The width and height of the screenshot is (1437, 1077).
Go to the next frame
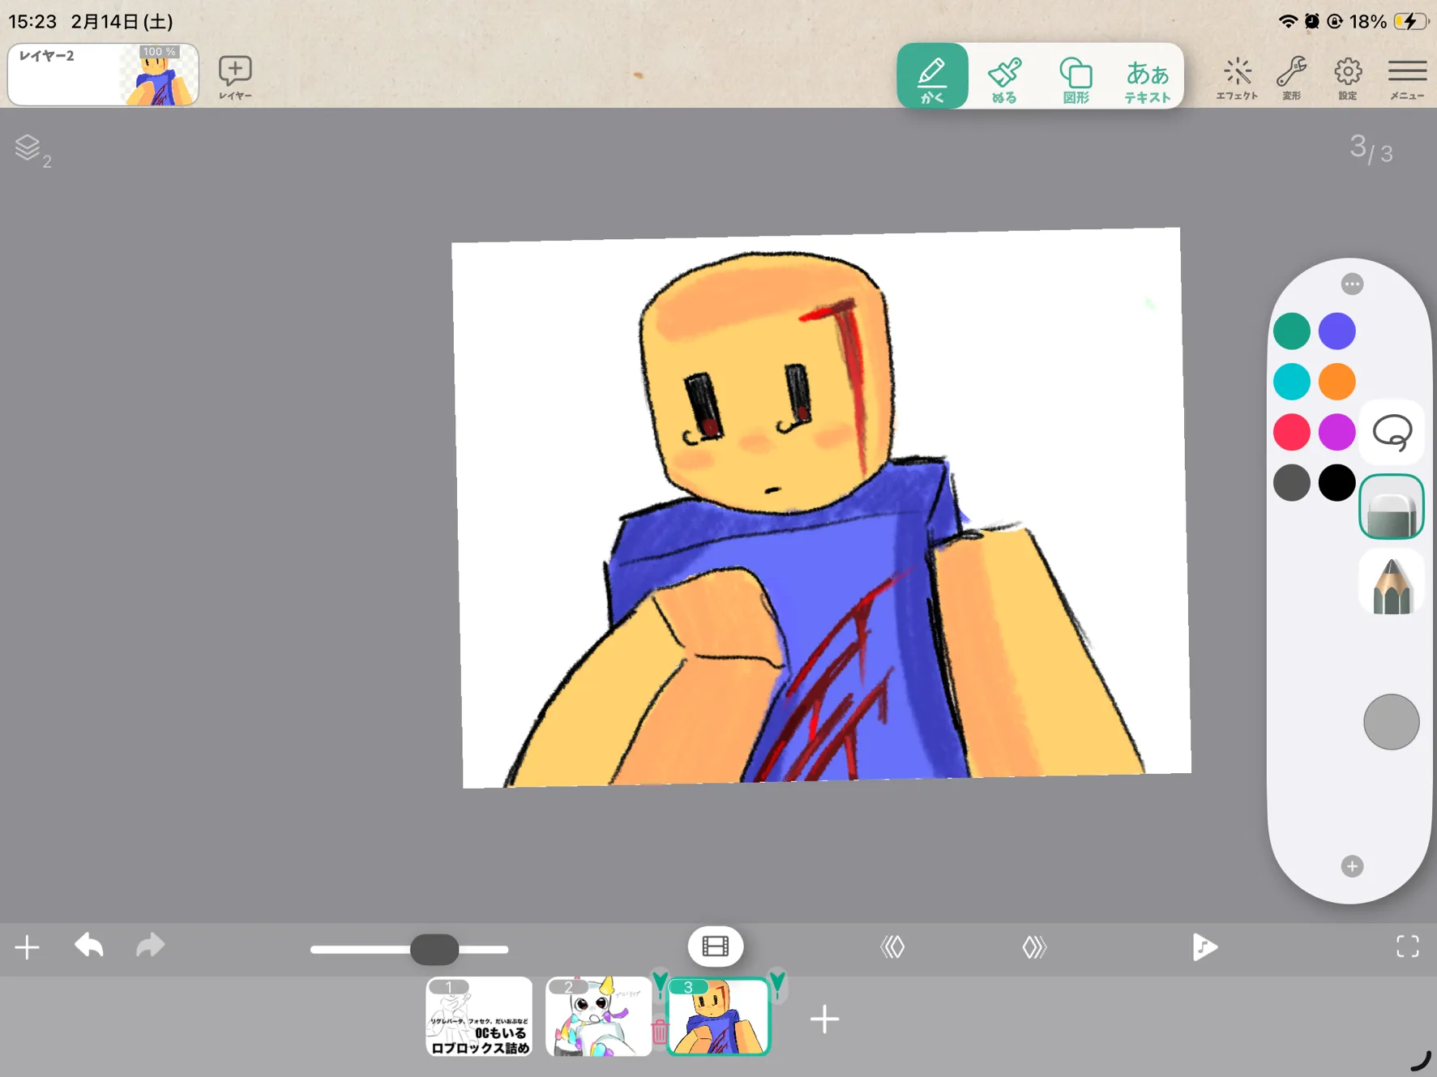tap(1034, 947)
